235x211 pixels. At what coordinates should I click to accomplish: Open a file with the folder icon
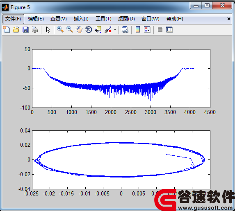click(16, 29)
